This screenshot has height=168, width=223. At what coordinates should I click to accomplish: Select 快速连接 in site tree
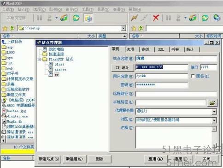click(56, 54)
